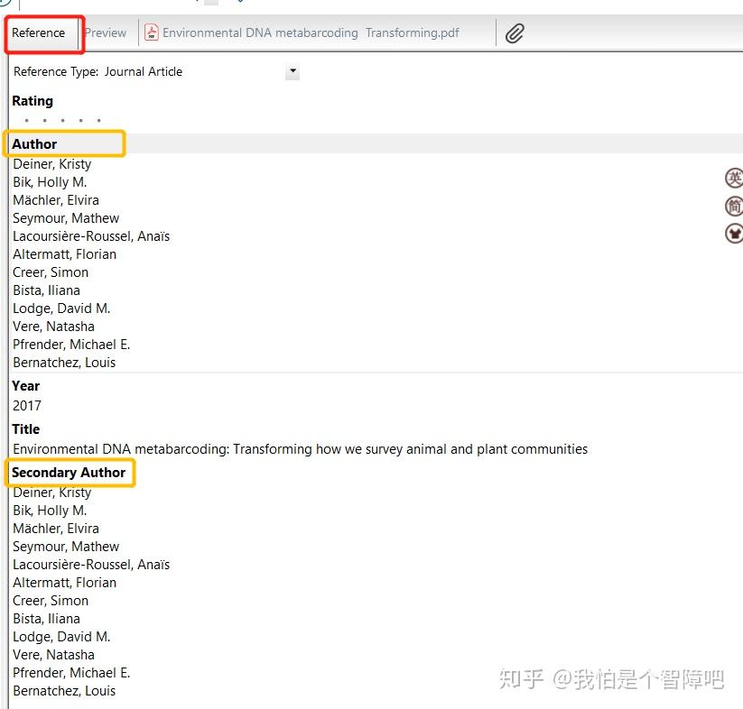Click Creer, Simon under Author
This screenshot has width=743, height=709.
51,272
